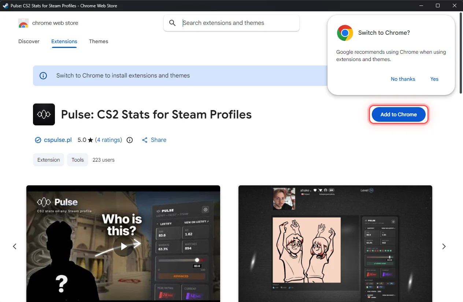Viewport: 463px width, 302px height.
Task: Click the Switch to Chrome? popup heading
Action: pos(384,33)
